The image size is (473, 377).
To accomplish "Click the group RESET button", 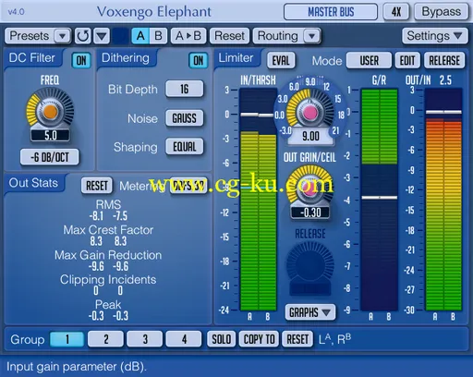I will click(297, 339).
